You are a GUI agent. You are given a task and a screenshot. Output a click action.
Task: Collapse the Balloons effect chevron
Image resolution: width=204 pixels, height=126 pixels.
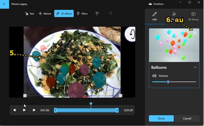coord(195,67)
